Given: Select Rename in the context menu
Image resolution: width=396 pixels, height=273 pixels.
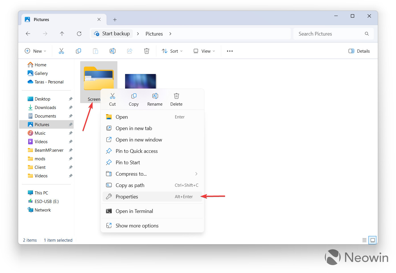Looking at the screenshot, I should [155, 100].
